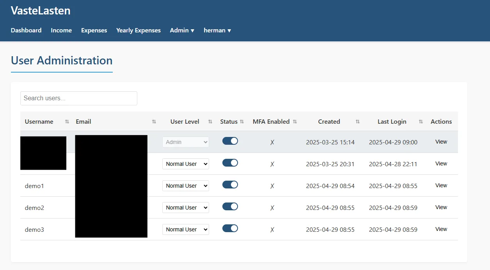Viewport: 490px width, 270px height.
Task: Open User Level dropdown for demo1
Action: click(x=186, y=186)
